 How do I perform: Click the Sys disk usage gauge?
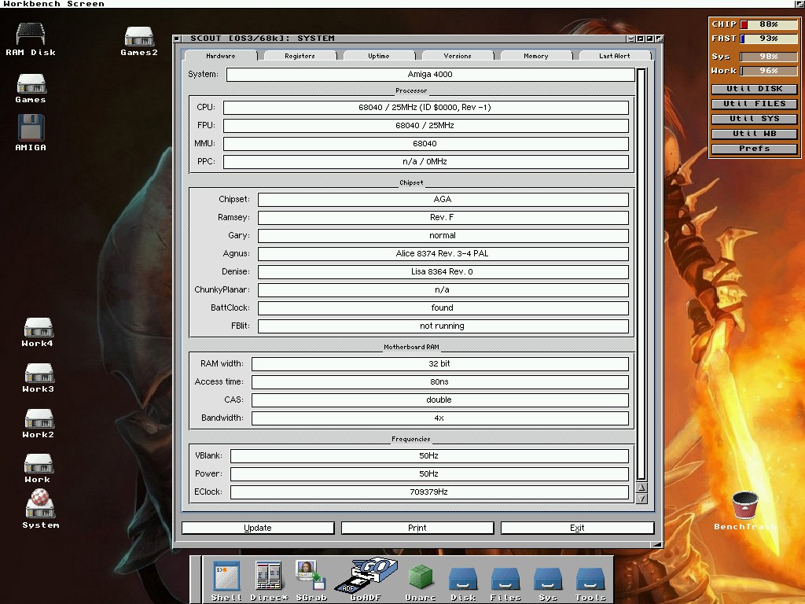click(769, 57)
